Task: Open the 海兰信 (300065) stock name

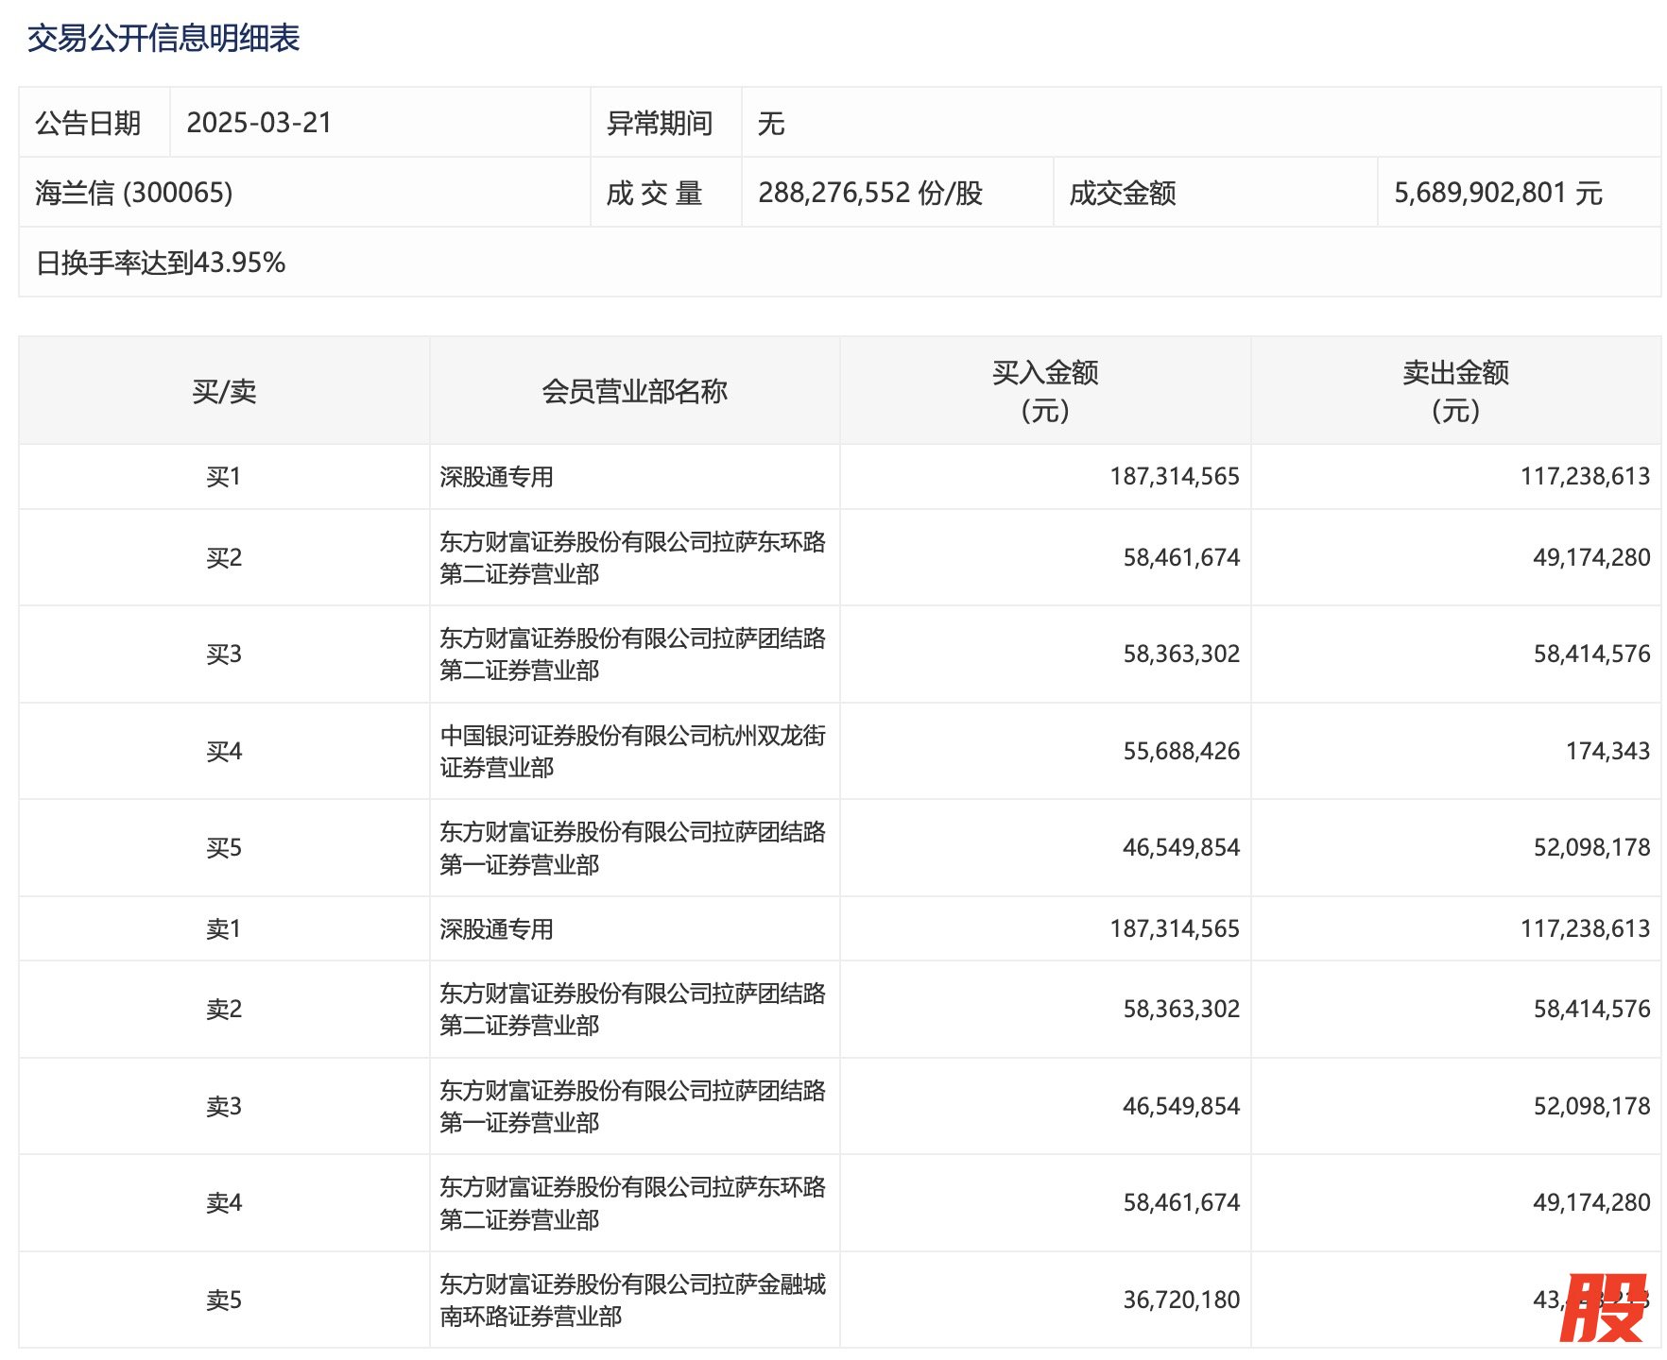Action: tap(134, 193)
